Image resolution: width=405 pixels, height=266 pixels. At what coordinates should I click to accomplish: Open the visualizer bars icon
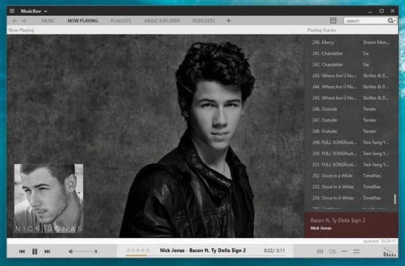click(x=389, y=252)
